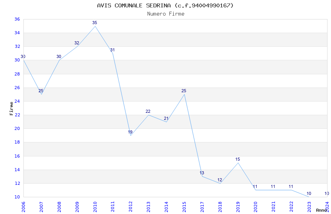Click y-axis tick label 24
The height and width of the screenshot is (214, 331).
pyautogui.click(x=17, y=101)
